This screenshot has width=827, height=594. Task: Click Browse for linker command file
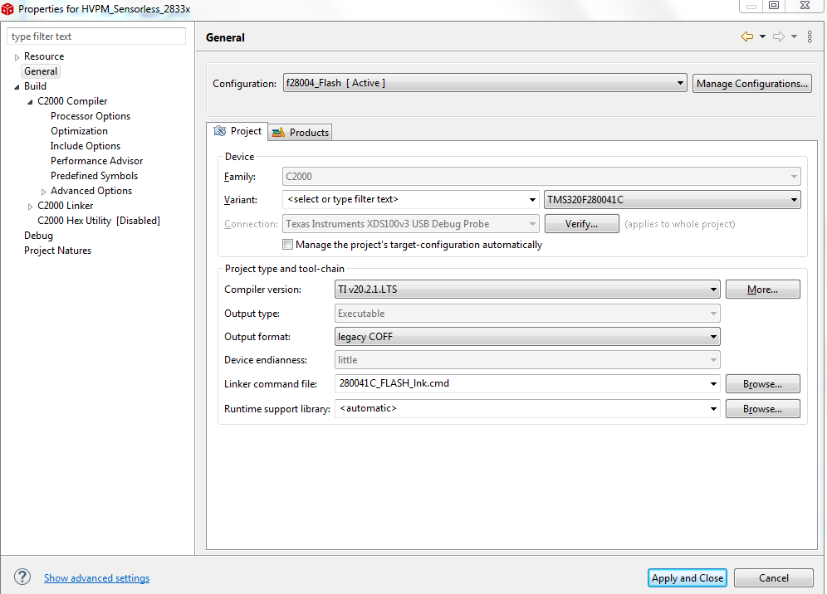(763, 384)
